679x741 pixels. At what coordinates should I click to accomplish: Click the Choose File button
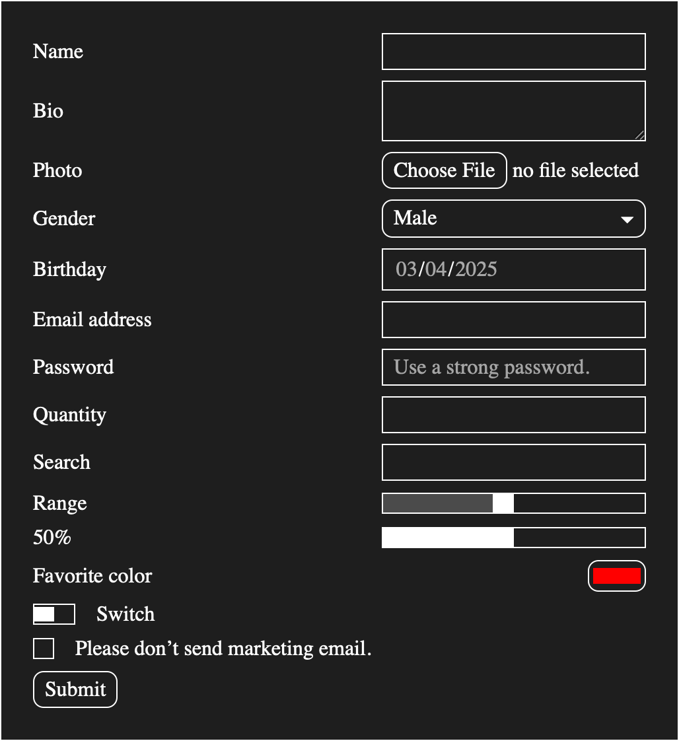click(x=444, y=170)
